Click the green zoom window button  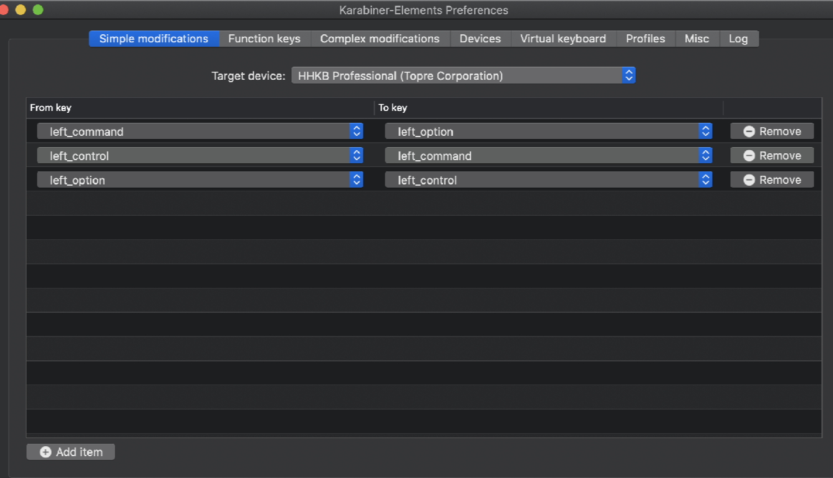tap(38, 10)
